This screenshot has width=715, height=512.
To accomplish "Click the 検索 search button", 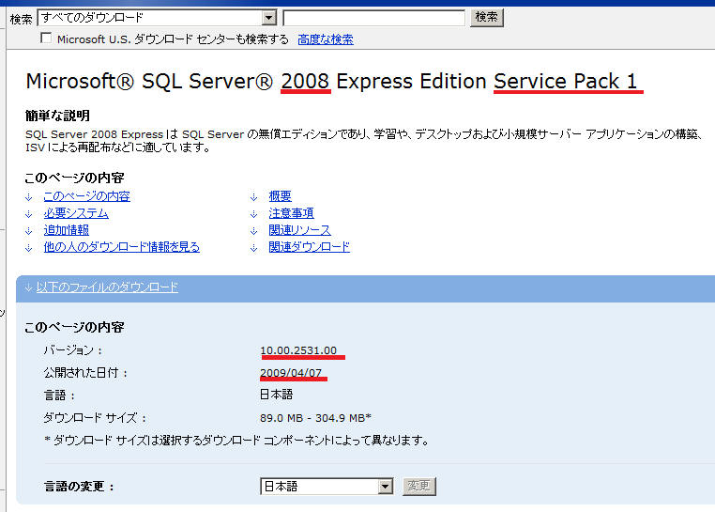I will pyautogui.click(x=487, y=17).
